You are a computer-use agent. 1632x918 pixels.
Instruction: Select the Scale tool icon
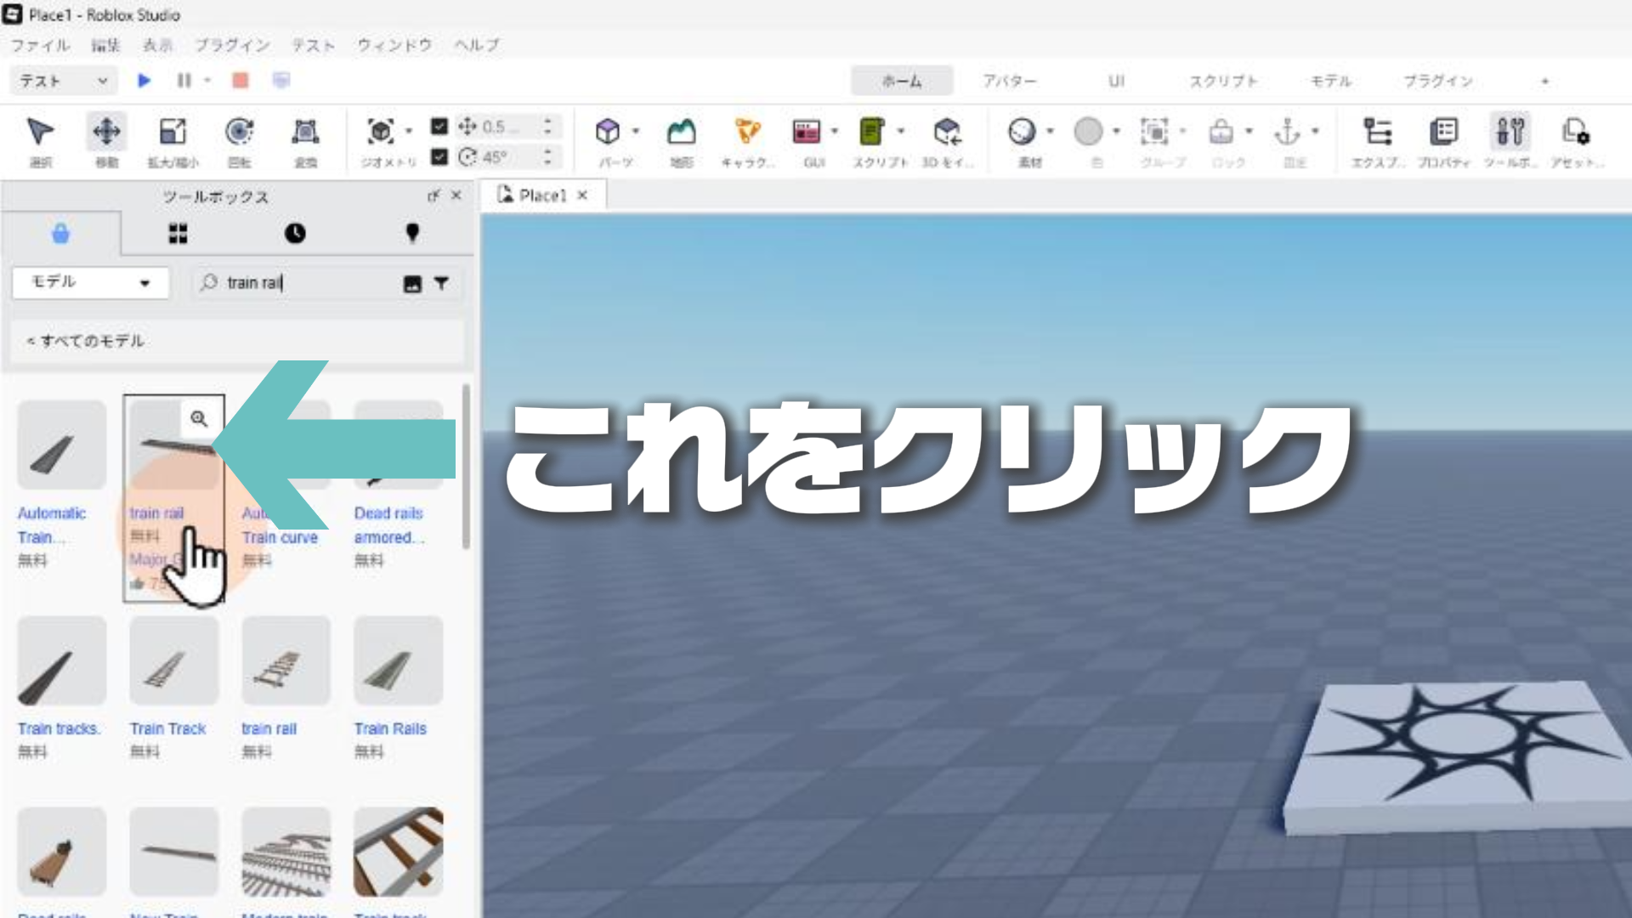pyautogui.click(x=173, y=133)
